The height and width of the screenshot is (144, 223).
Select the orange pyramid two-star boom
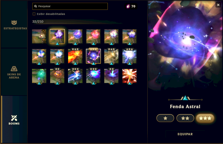coord(57,76)
